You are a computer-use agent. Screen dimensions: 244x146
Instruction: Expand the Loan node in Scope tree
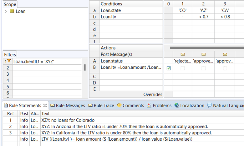[6, 11]
